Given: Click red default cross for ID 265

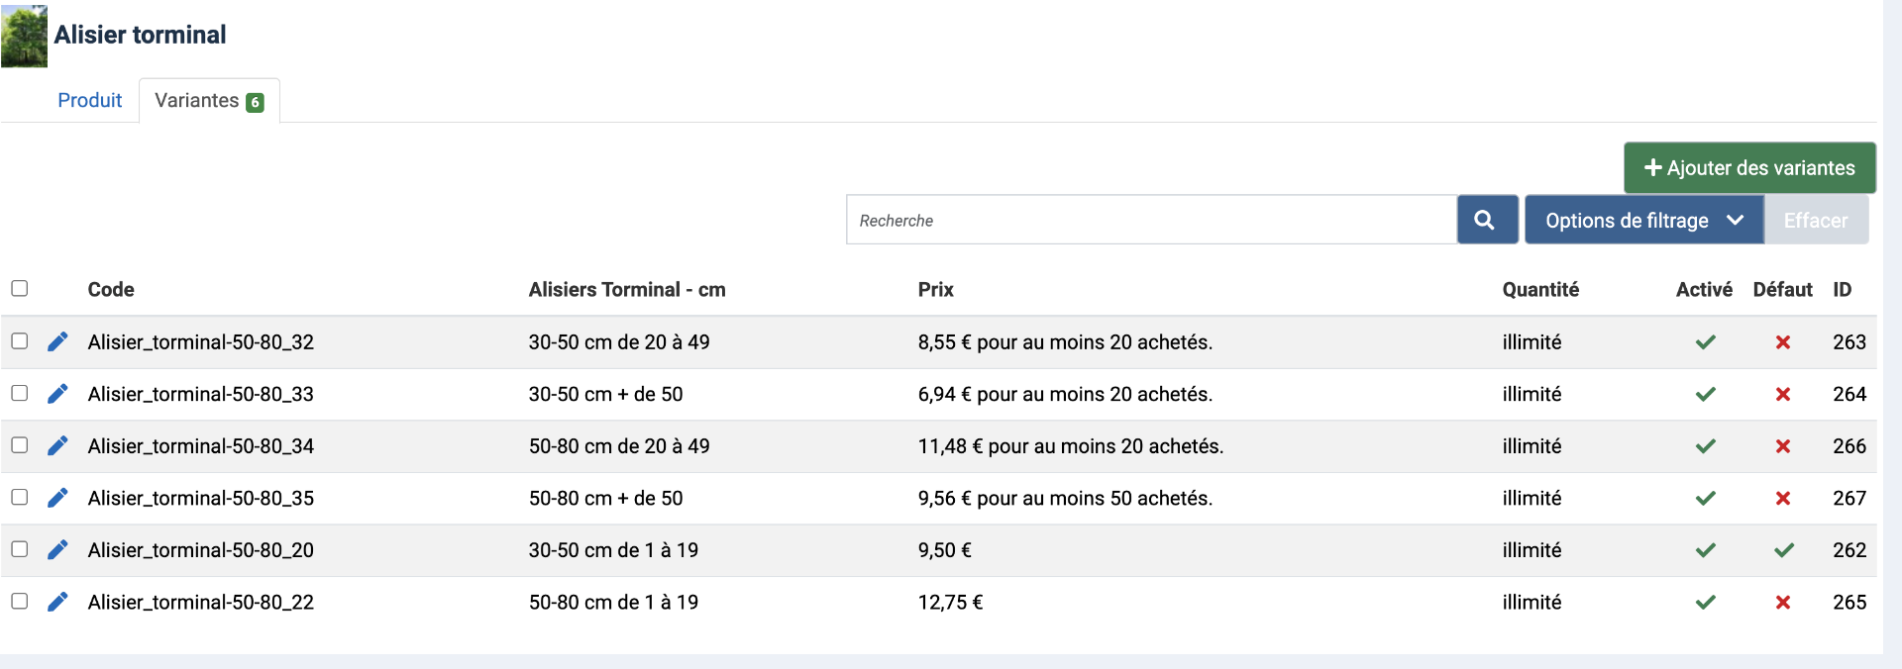Looking at the screenshot, I should tap(1783, 602).
